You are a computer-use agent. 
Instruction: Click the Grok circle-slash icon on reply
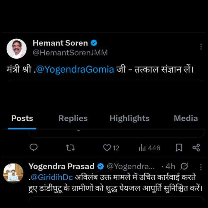click(x=185, y=166)
